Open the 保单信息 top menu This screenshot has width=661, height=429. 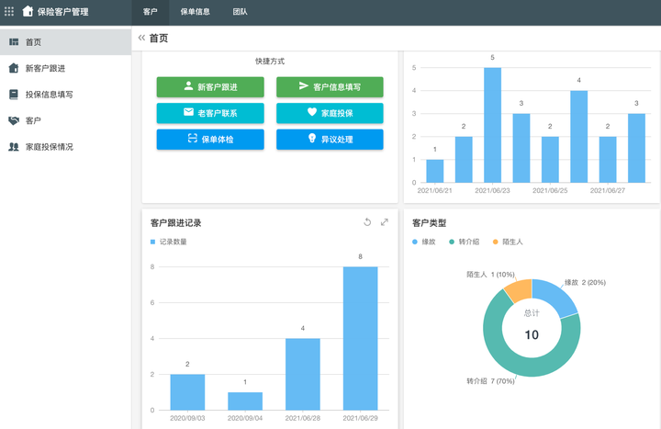click(x=196, y=12)
